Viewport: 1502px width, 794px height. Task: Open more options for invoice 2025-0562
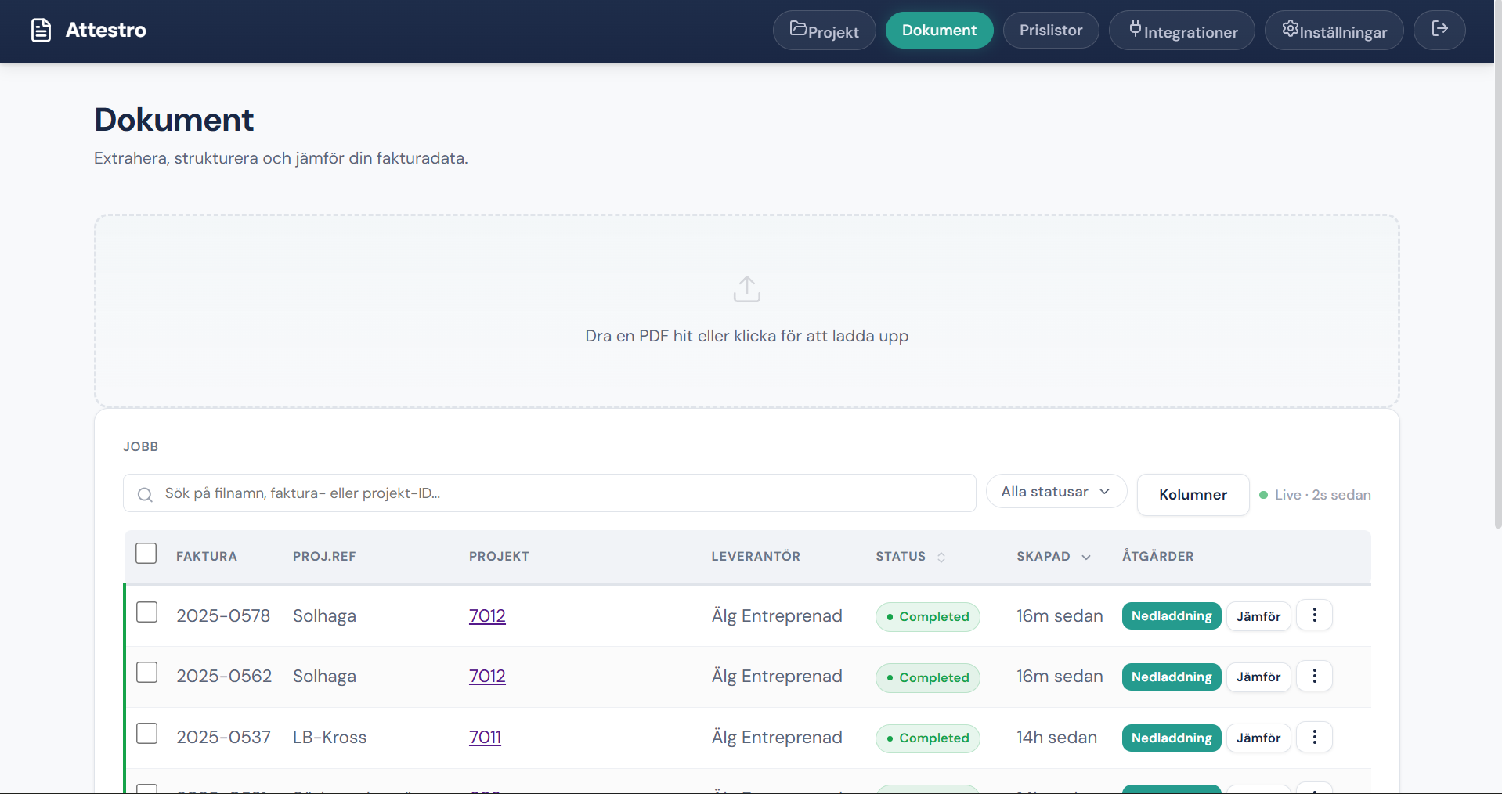pos(1314,676)
